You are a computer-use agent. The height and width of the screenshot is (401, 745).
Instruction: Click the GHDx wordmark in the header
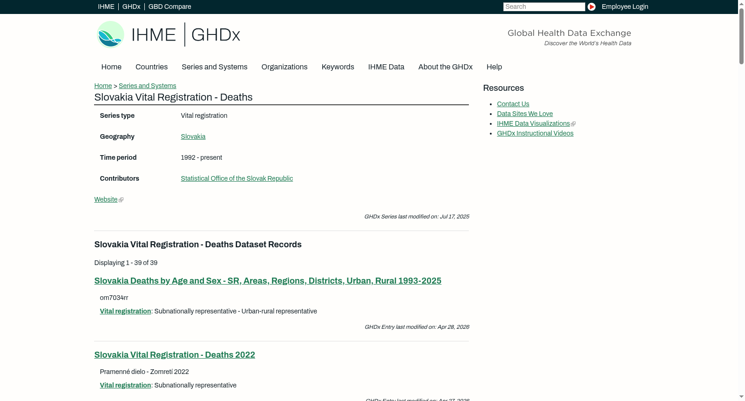click(x=216, y=35)
